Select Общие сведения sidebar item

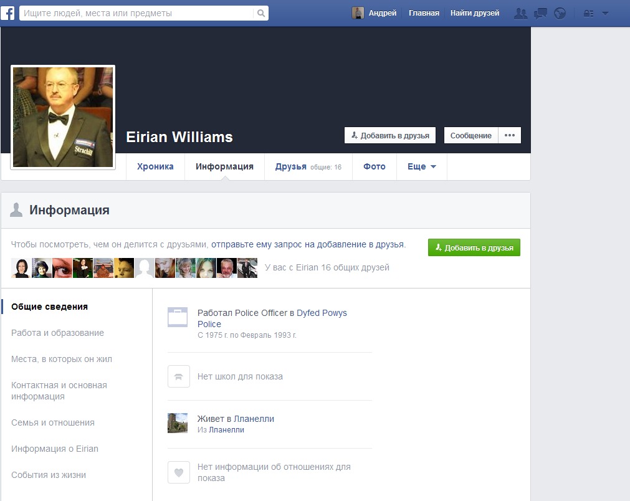[49, 307]
